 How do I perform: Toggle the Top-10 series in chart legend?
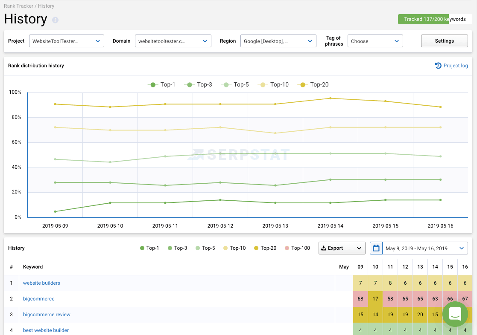click(x=273, y=85)
